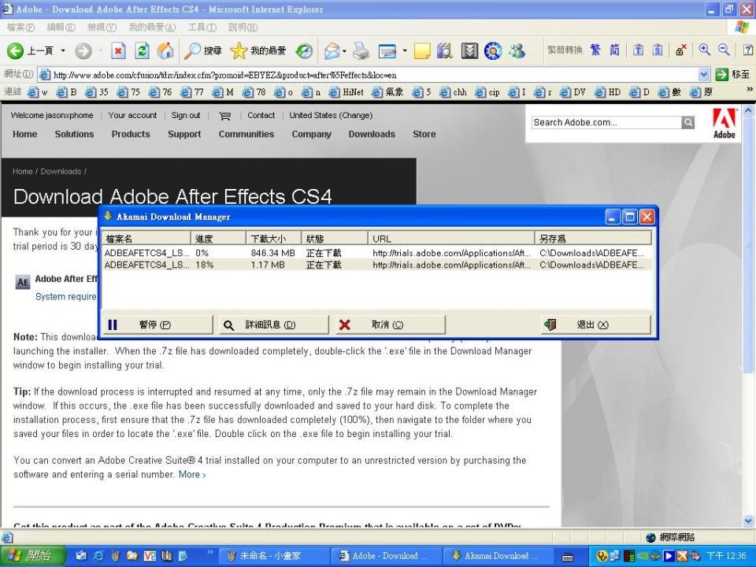Click the Search Adobe.com input field

pos(606,123)
